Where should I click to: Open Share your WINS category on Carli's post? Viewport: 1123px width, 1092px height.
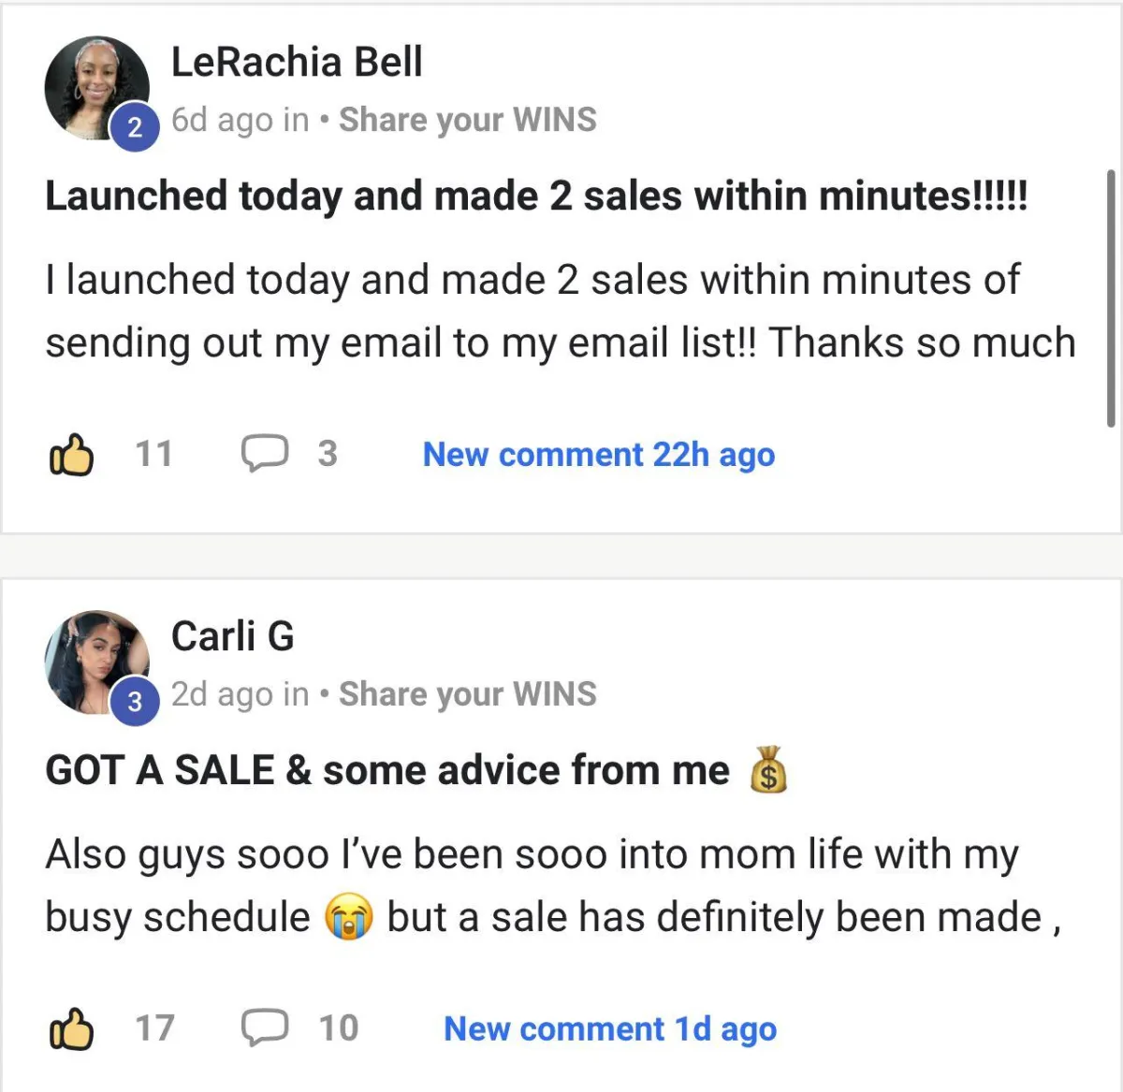(467, 694)
